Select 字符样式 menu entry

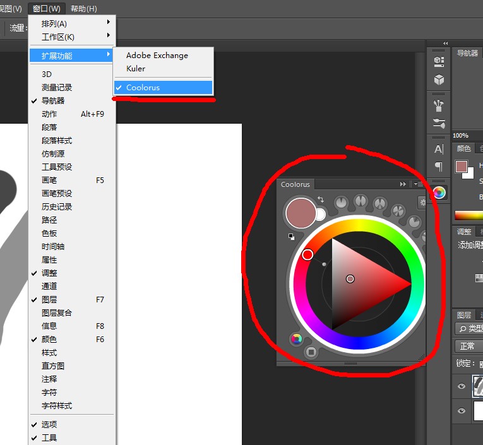click(72, 406)
